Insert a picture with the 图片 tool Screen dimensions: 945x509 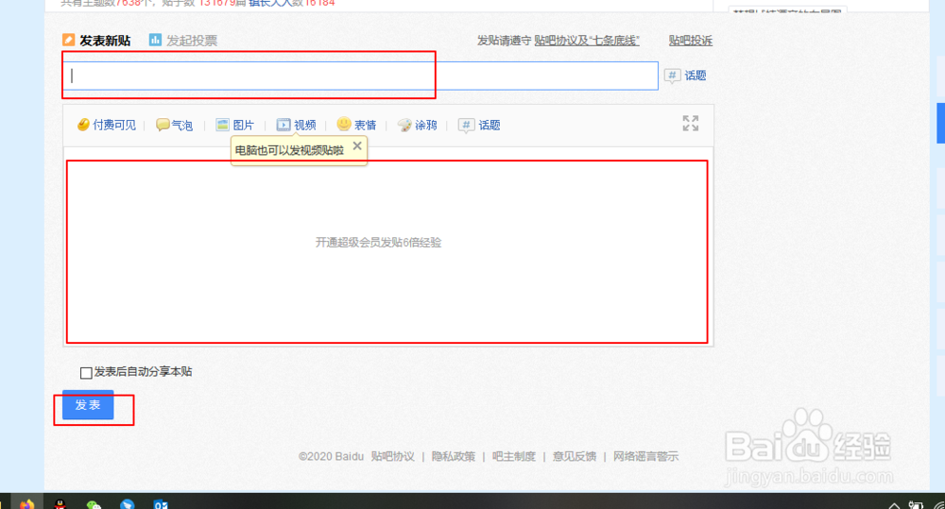(235, 125)
